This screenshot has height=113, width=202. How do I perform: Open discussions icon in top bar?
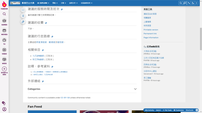(x=185, y=3)
